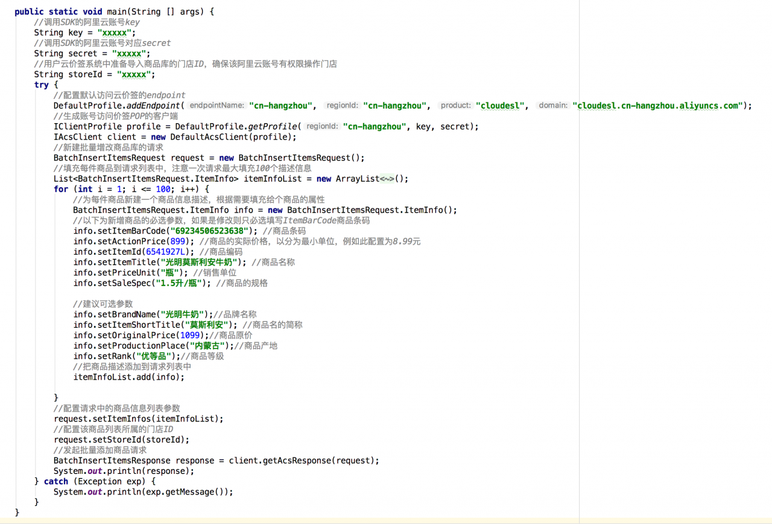Click the "莫斯利安" short title string
Screen dimensions: 772x524
(x=207, y=325)
